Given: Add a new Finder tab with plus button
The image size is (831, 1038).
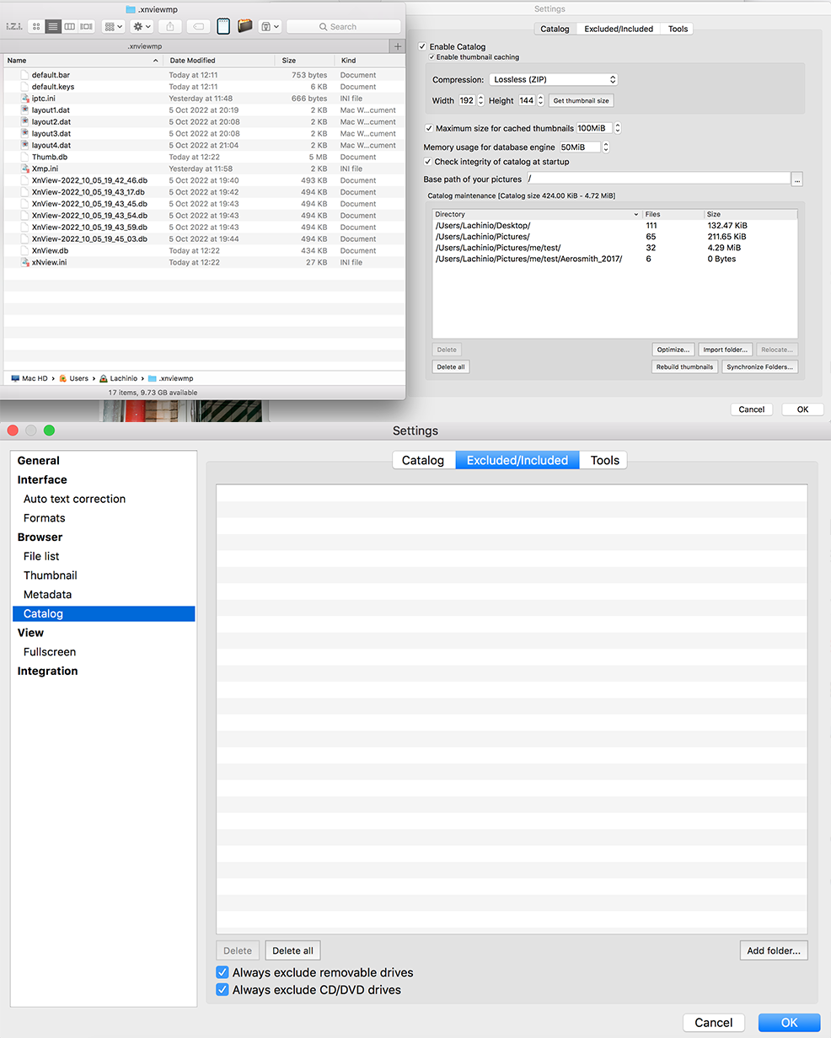Looking at the screenshot, I should [x=398, y=46].
